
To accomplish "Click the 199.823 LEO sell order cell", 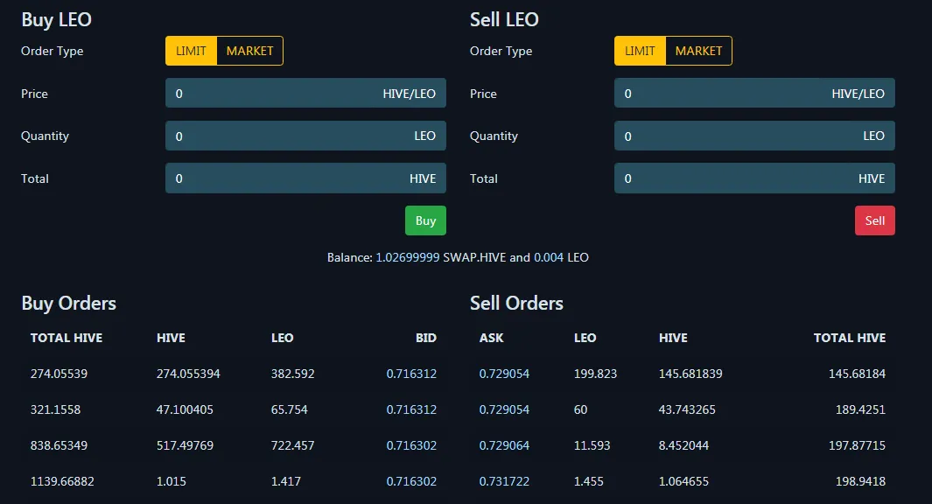I will click(595, 374).
